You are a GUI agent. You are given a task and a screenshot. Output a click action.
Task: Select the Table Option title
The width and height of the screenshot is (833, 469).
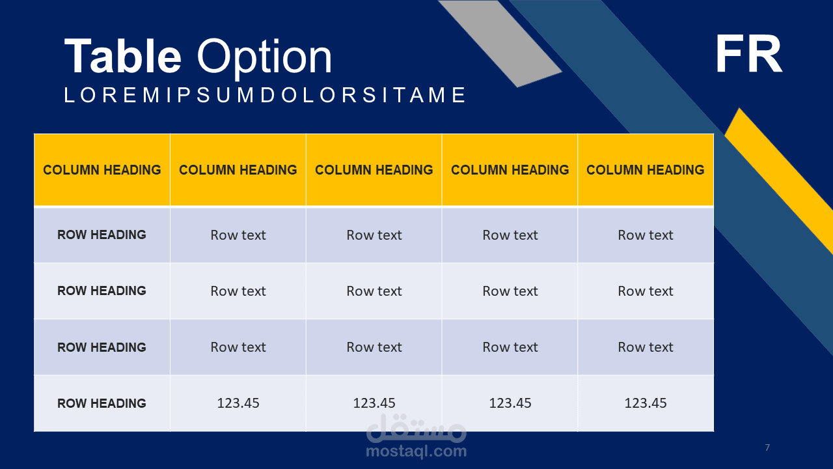coord(198,57)
